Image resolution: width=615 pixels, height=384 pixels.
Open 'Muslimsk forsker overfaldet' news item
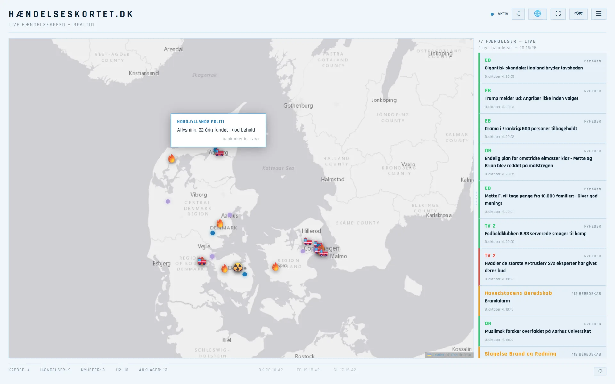pos(542,331)
